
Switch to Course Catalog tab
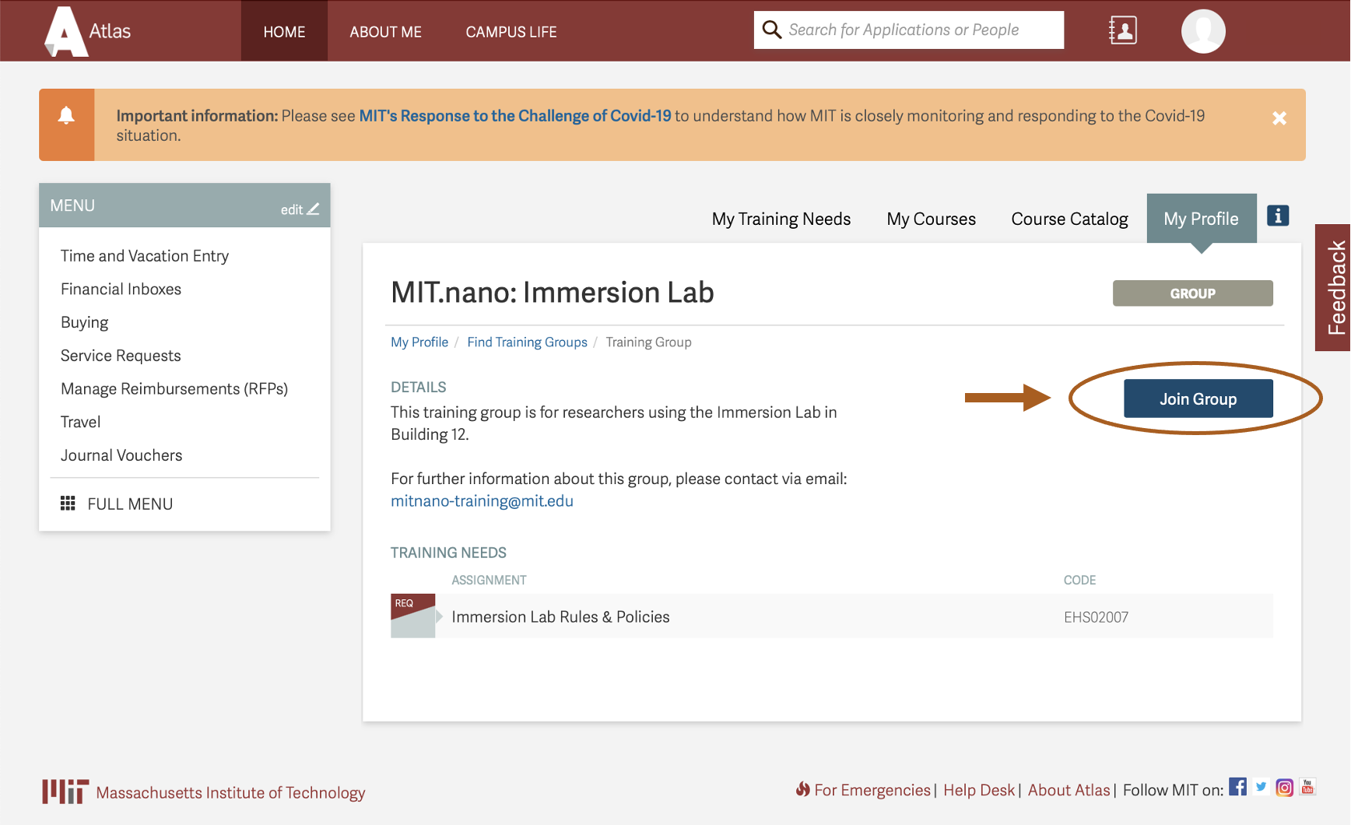[x=1069, y=219]
